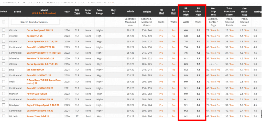Check the Michelin Power Cup TLR 28 checkbox
262x122 pixels.
click(x=4, y=94)
